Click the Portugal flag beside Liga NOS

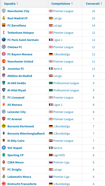coord(51,155)
